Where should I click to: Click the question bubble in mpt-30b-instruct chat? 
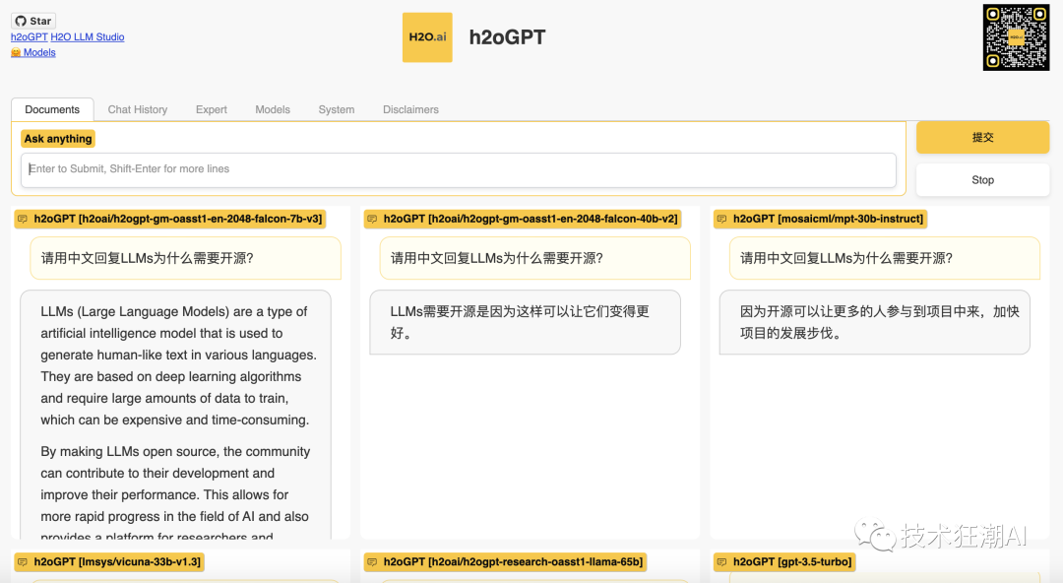pyautogui.click(x=885, y=258)
